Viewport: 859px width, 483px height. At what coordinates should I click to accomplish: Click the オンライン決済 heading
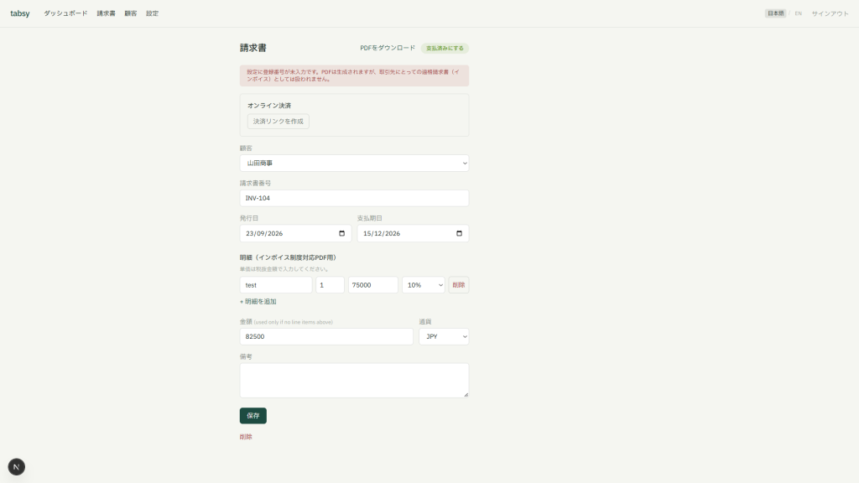269,106
